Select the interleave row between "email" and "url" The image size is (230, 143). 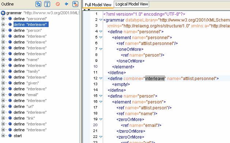30,101
